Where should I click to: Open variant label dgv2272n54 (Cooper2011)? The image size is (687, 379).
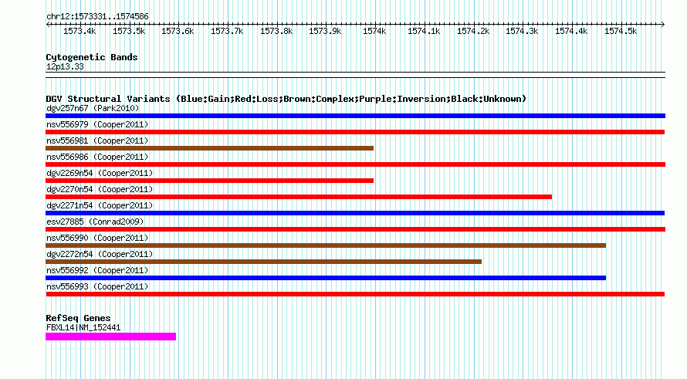click(100, 254)
